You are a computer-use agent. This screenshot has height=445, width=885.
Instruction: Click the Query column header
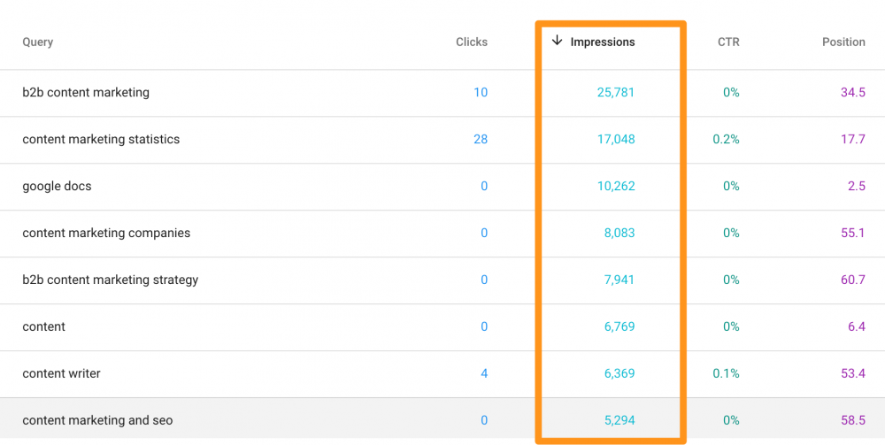38,42
